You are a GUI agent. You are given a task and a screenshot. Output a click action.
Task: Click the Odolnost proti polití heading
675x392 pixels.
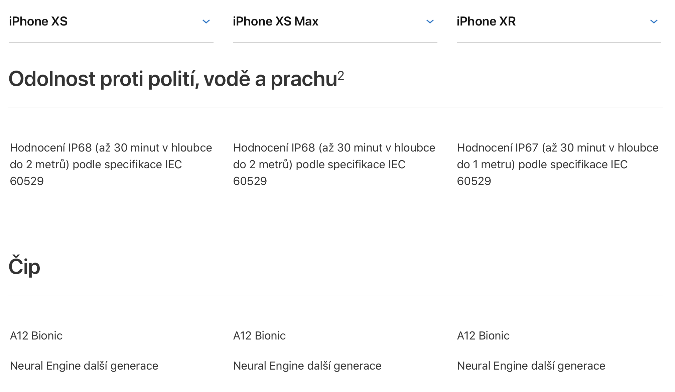tap(173, 79)
